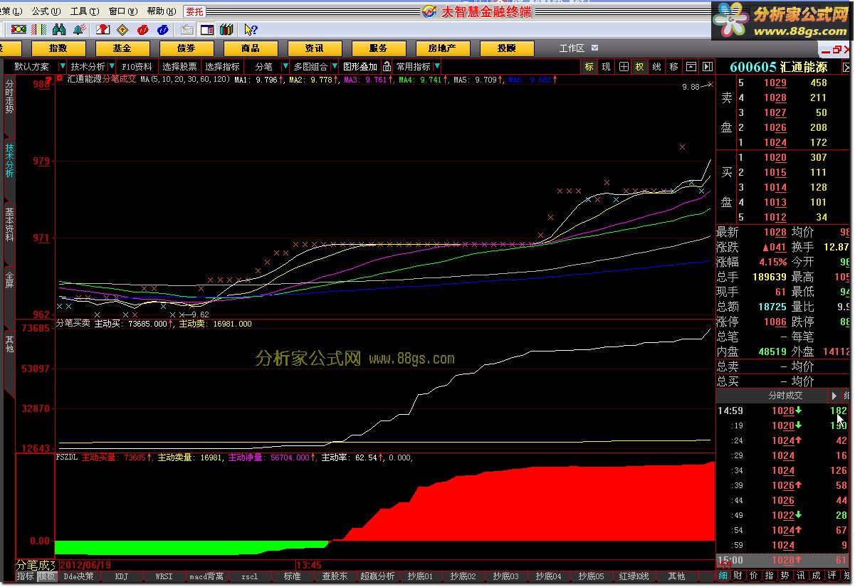
Task: Activate the context help cursor icon
Action: 250,29
